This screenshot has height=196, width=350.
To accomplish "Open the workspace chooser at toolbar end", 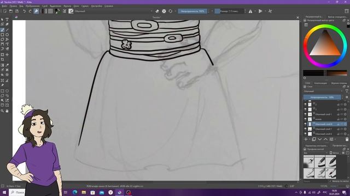I will (x=347, y=11).
